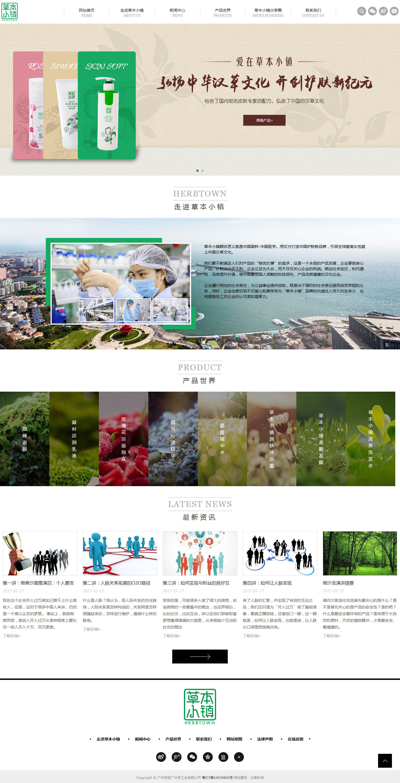This screenshot has height=783, width=400.
Task: Share to Qzone using the star icon
Action: [x=208, y=757]
